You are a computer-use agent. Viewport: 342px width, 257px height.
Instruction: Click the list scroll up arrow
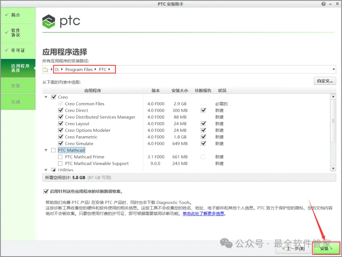(x=333, y=96)
